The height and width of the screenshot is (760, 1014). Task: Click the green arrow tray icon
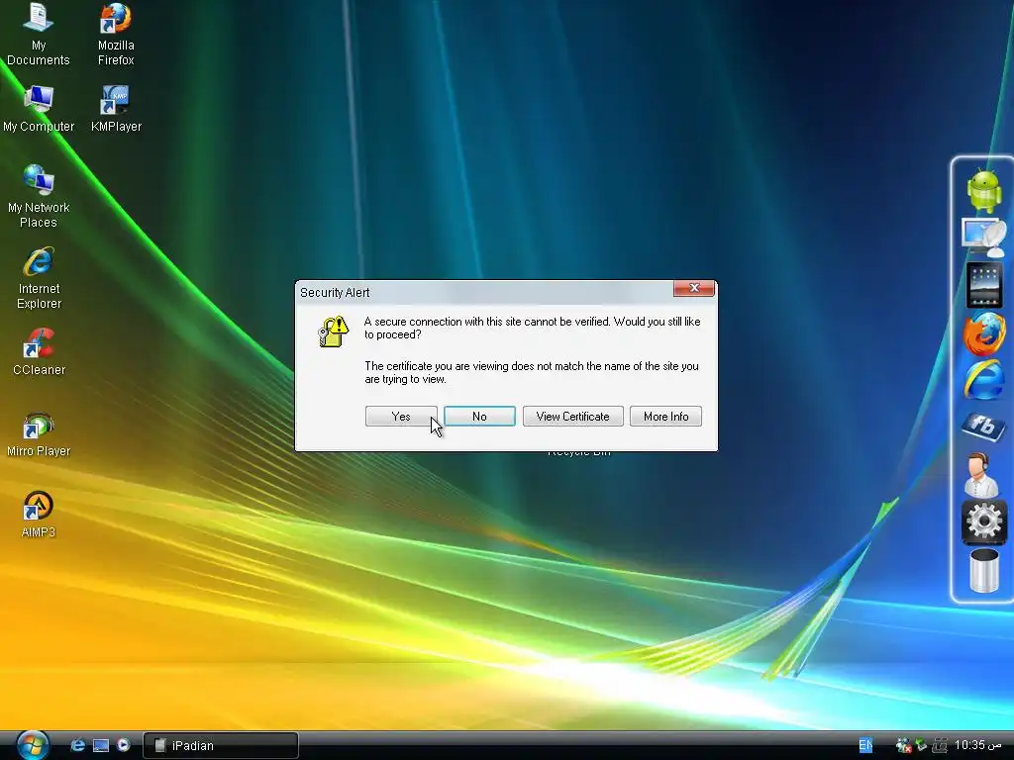click(x=921, y=745)
